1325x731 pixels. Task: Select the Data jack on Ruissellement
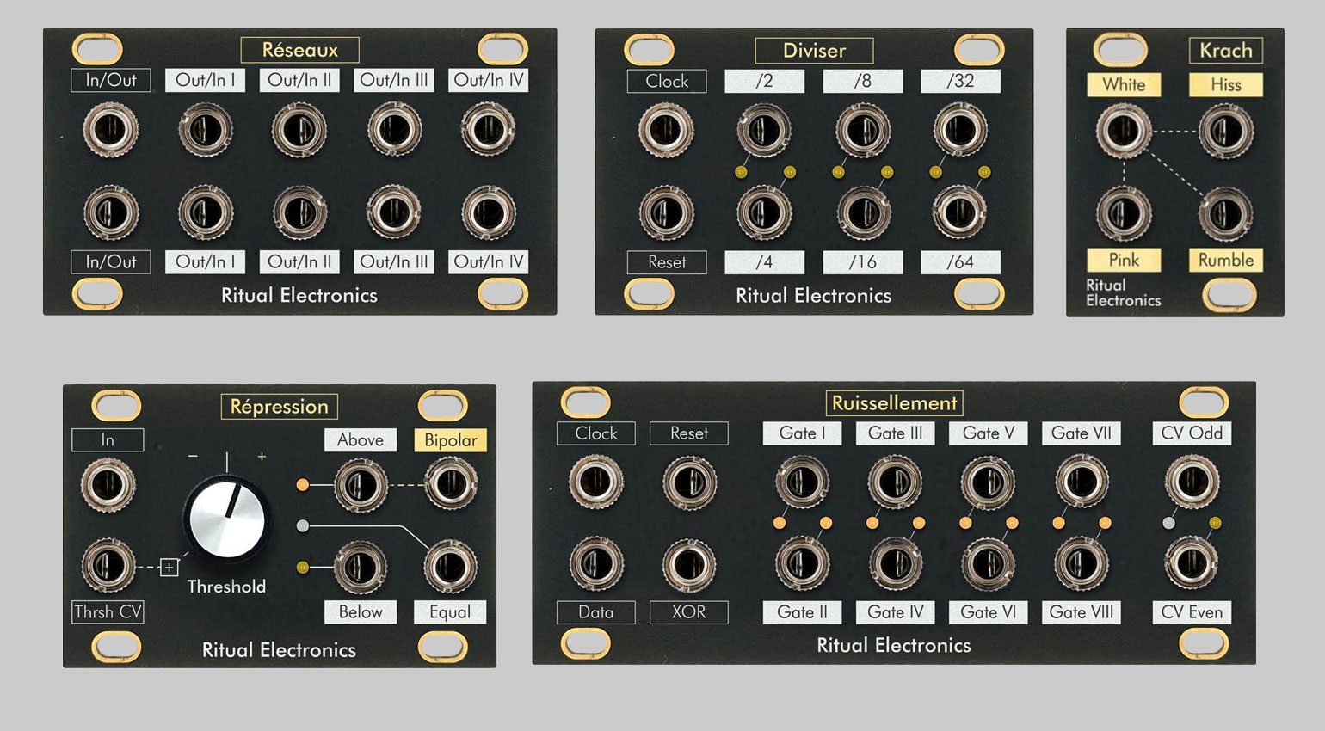click(x=595, y=563)
